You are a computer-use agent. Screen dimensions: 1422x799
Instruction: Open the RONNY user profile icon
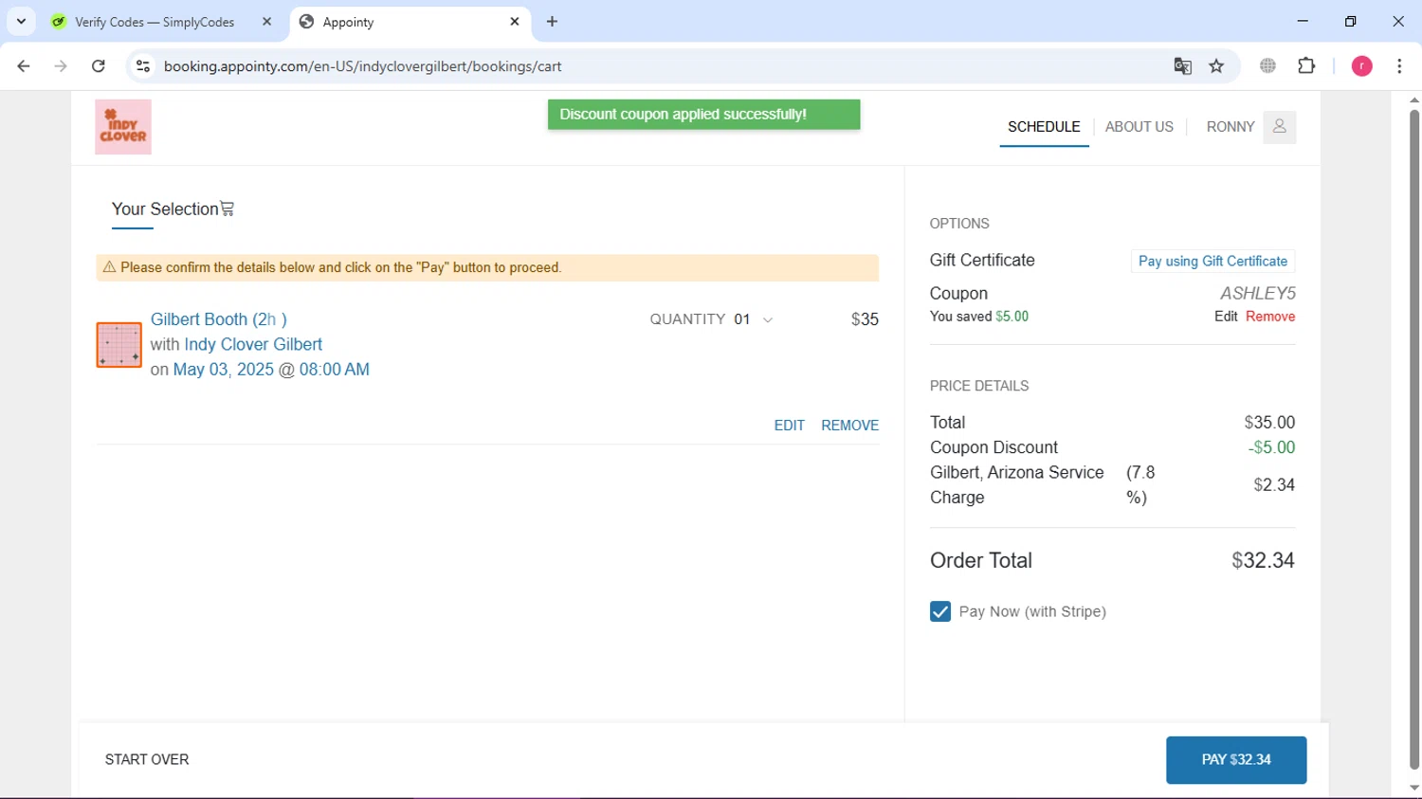tap(1279, 127)
